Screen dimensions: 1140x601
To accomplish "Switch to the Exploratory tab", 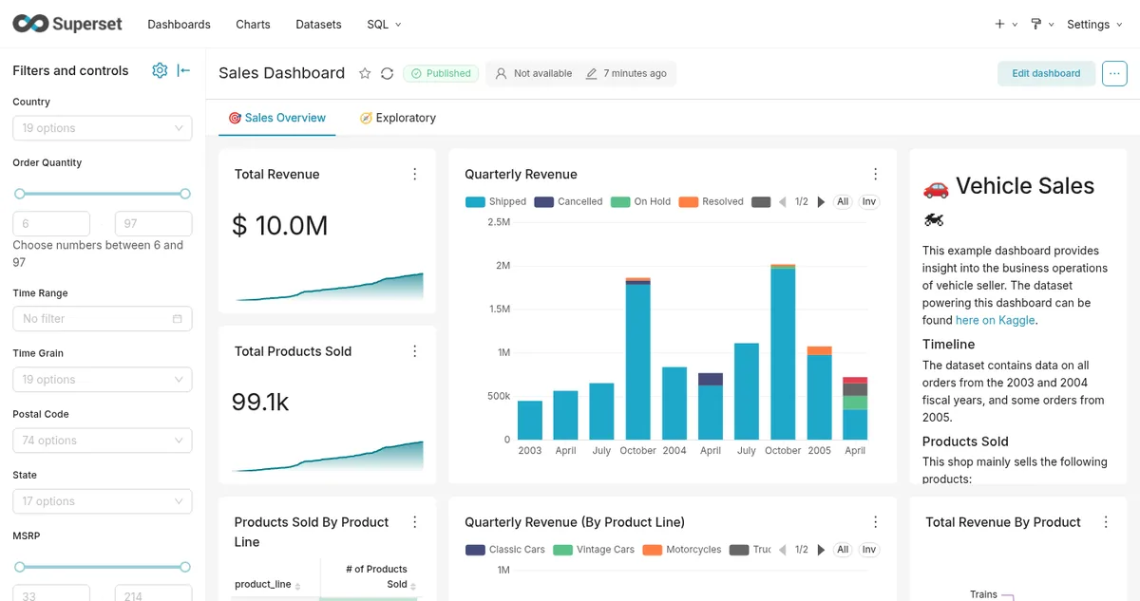I will click(x=397, y=118).
